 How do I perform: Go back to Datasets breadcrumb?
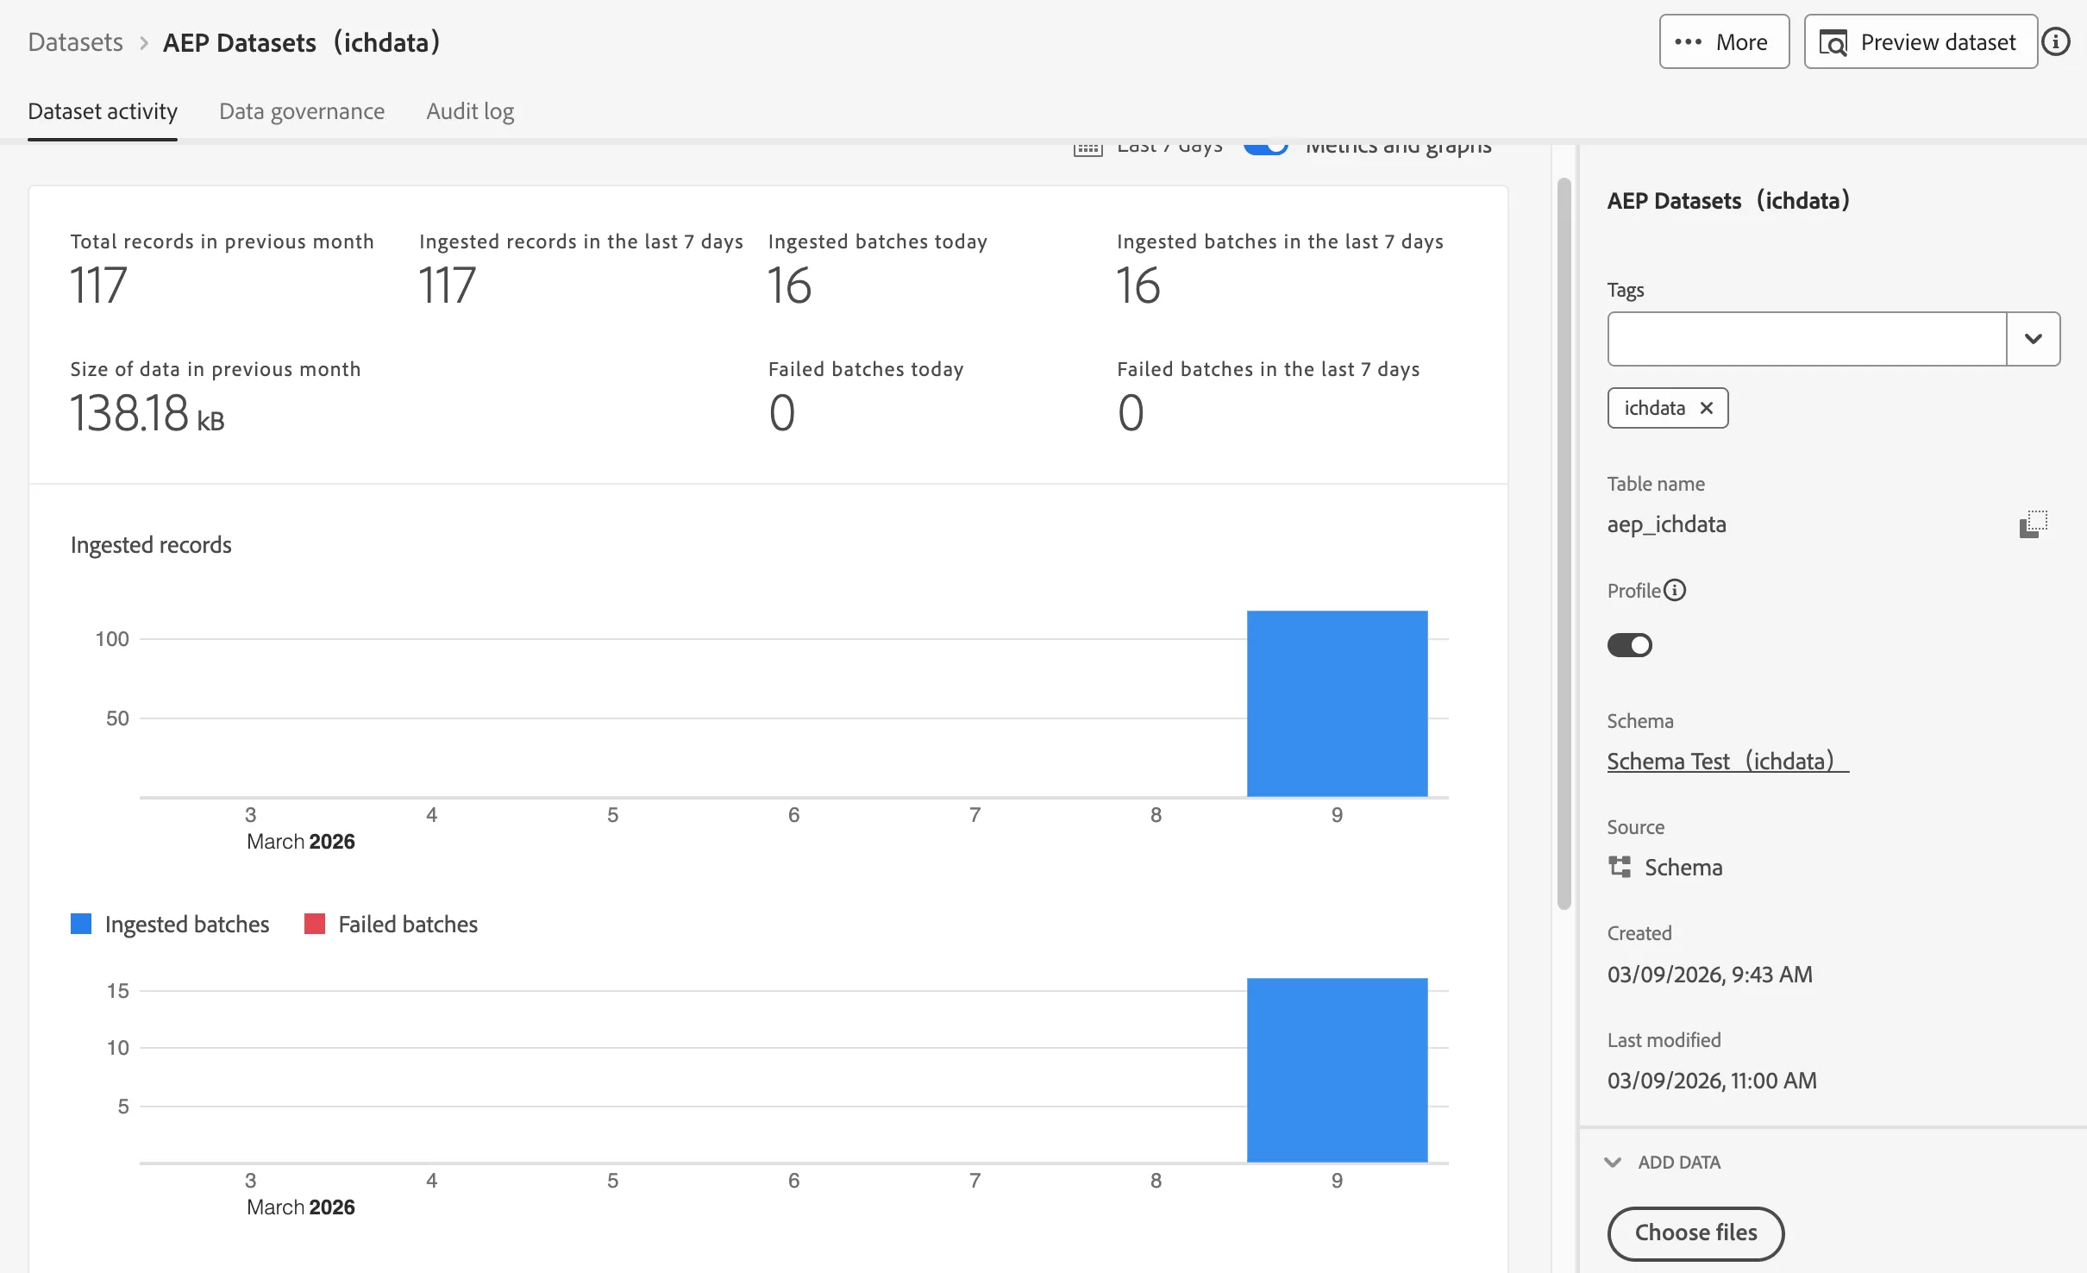75,42
